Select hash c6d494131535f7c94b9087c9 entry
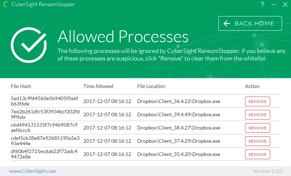The width and height of the screenshot is (291, 176). 45,128
